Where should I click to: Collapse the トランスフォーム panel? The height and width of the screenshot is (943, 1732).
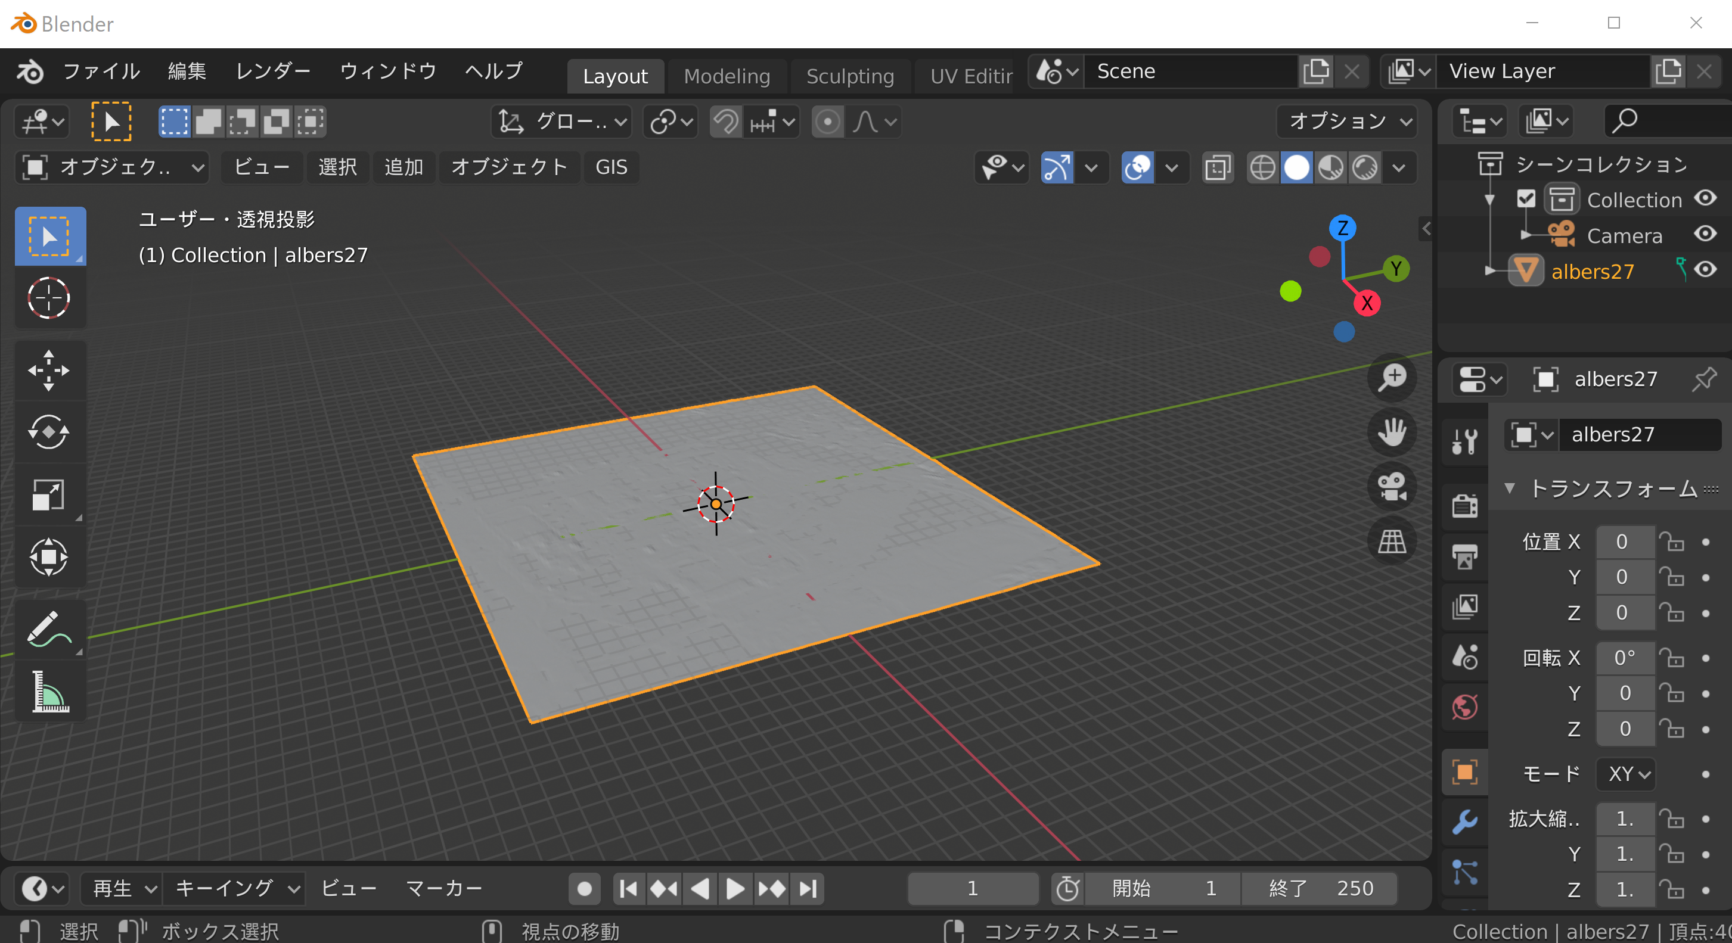[x=1510, y=488]
